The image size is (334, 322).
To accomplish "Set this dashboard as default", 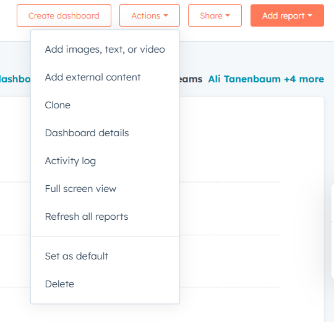I will (105, 256).
